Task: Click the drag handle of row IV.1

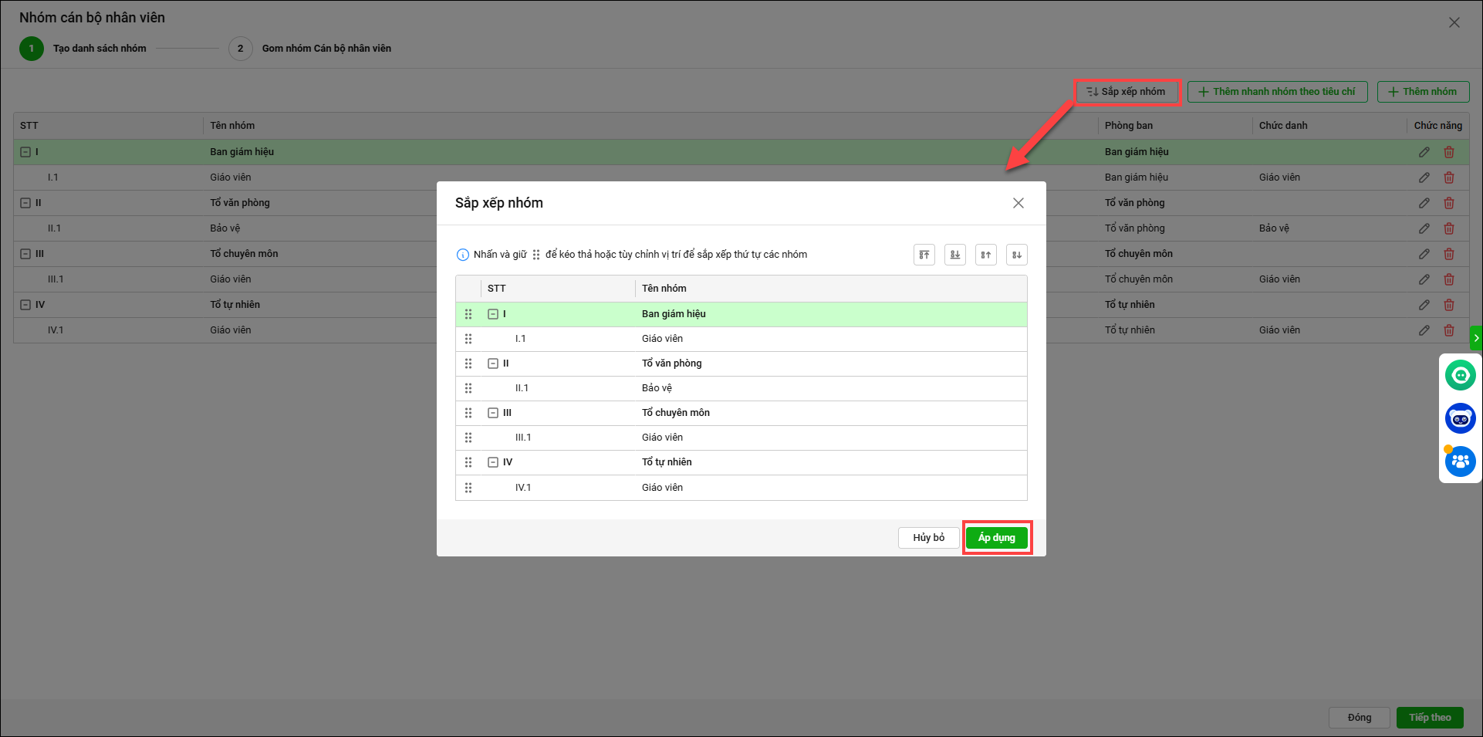Action: point(468,488)
